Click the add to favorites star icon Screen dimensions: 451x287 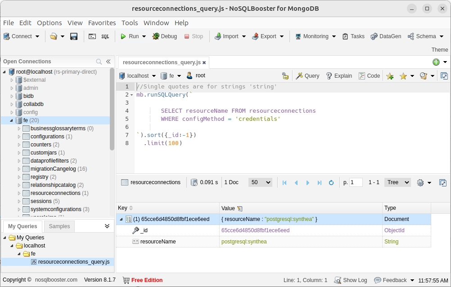tap(390, 76)
